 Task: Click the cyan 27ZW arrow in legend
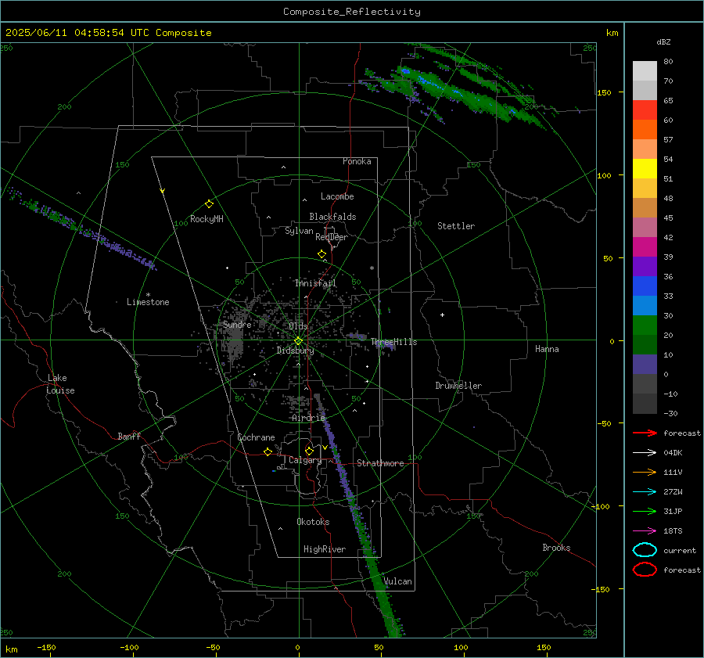tap(645, 492)
